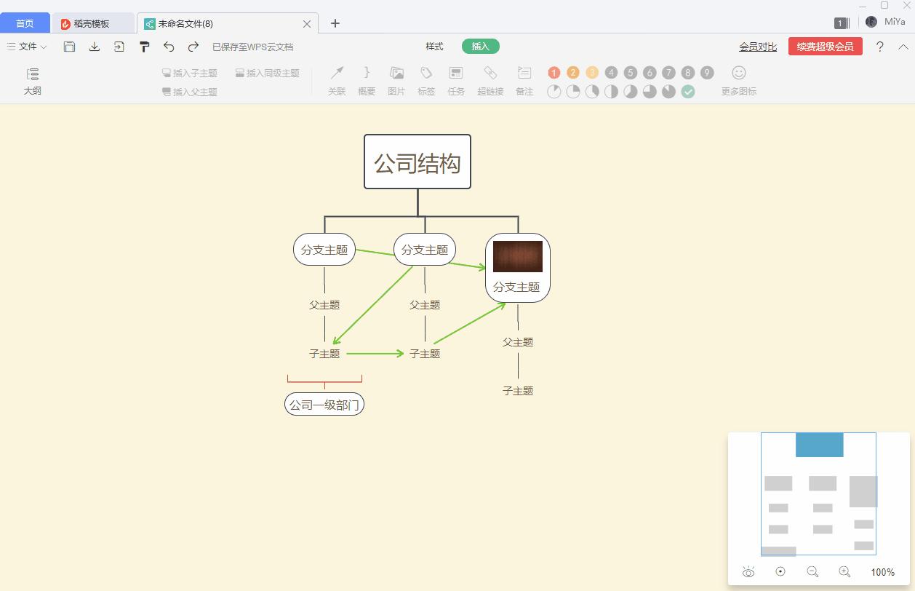
Task: Open the 更多图标 more icons panel
Action: [x=737, y=80]
